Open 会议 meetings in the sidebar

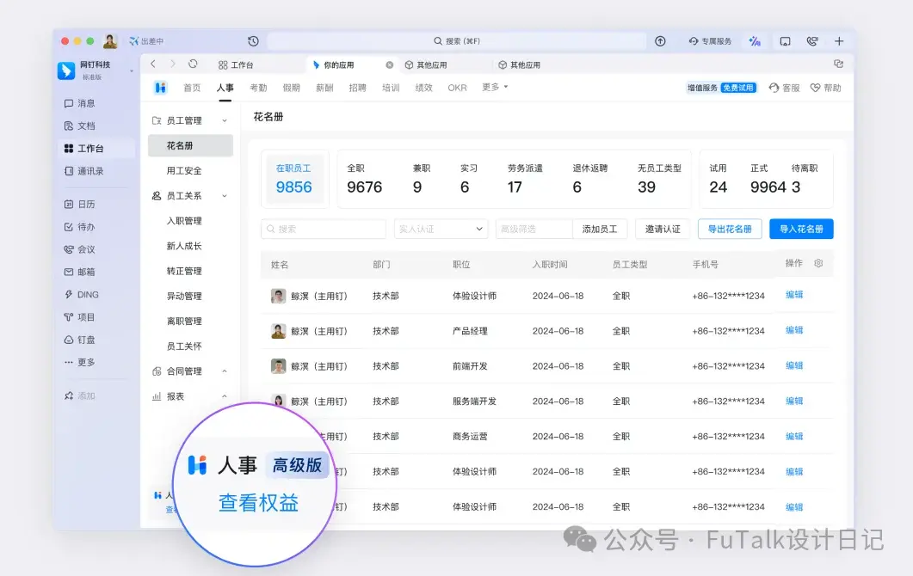[80, 249]
